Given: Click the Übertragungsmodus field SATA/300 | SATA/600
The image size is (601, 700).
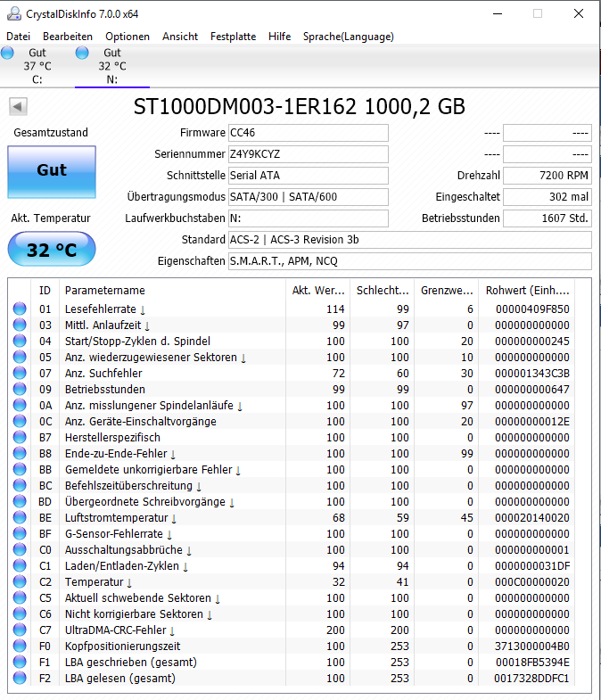Looking at the screenshot, I should [309, 197].
